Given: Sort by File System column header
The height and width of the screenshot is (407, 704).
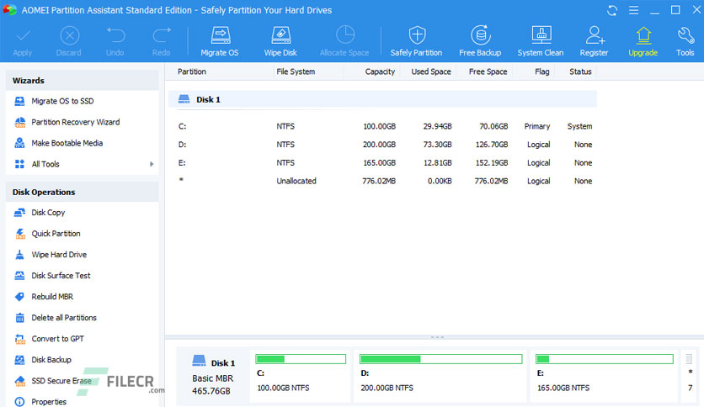Looking at the screenshot, I should [296, 71].
